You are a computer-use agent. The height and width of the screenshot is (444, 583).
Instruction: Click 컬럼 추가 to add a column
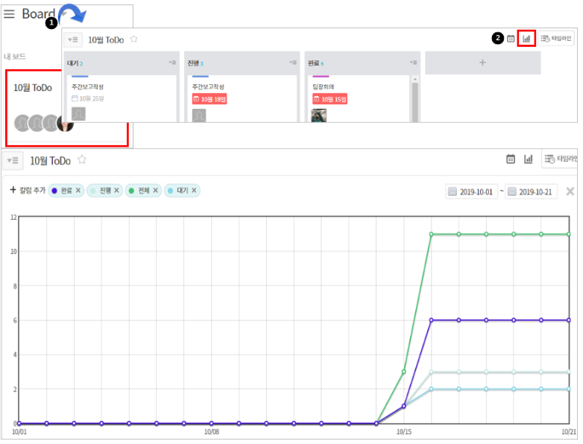[x=28, y=191]
